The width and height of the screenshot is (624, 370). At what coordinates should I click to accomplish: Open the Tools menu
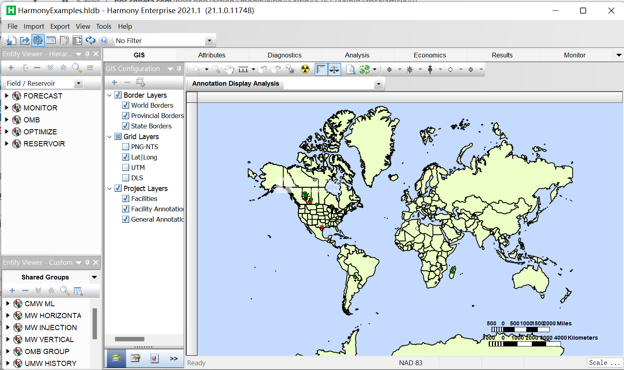(x=104, y=26)
